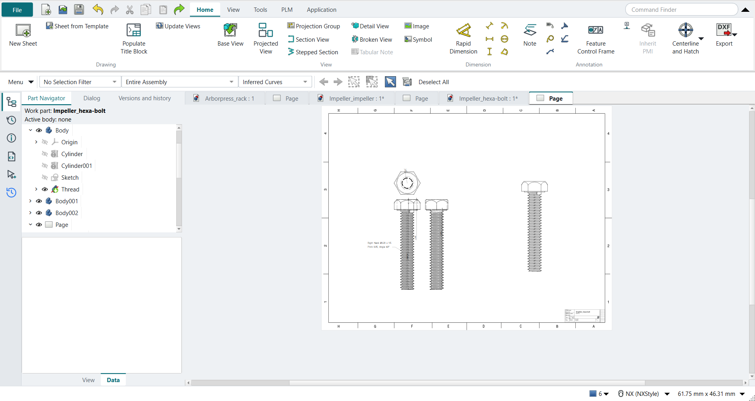Open the Note annotation tool

(x=530, y=30)
